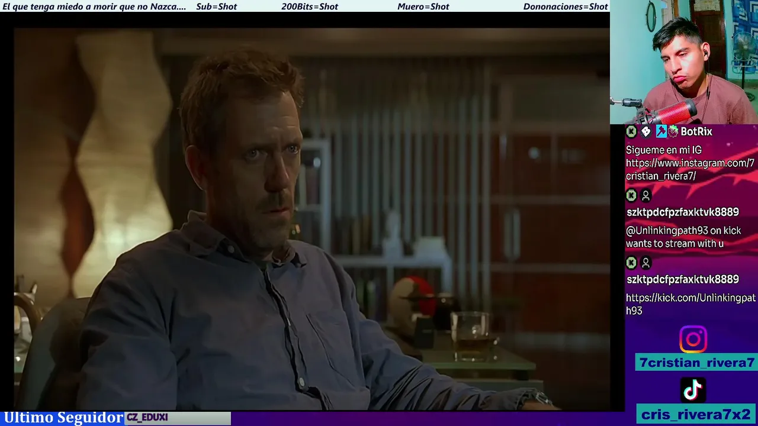This screenshot has height=426, width=758.
Task: Click the 7cristian_rivera7 Instagram handle label
Action: (697, 363)
